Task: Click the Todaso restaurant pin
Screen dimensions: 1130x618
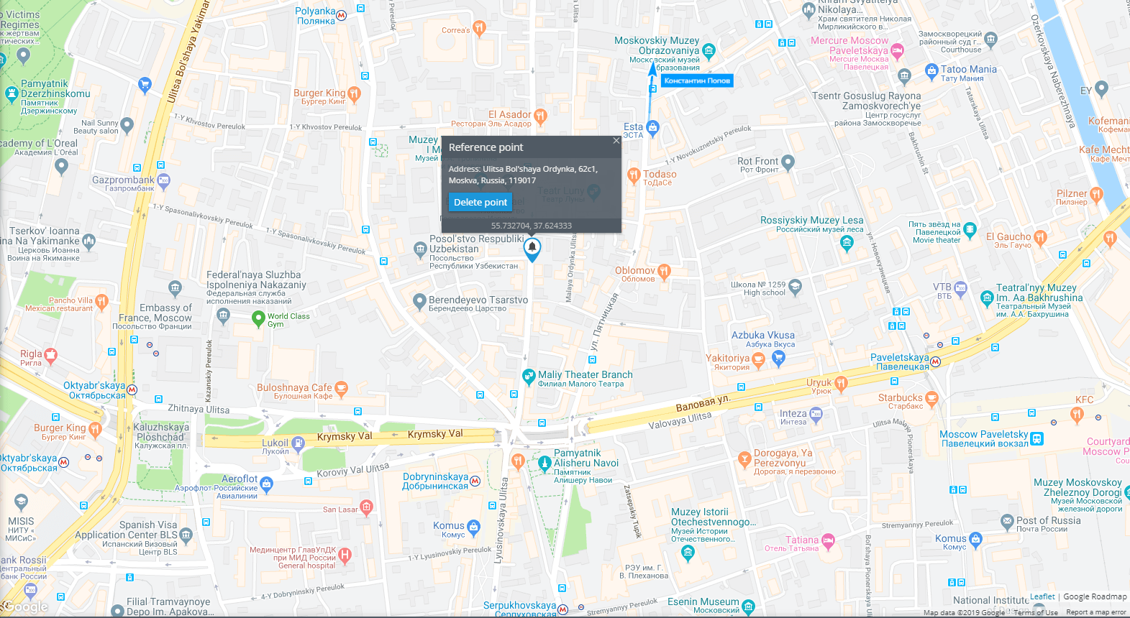Action: coord(634,175)
